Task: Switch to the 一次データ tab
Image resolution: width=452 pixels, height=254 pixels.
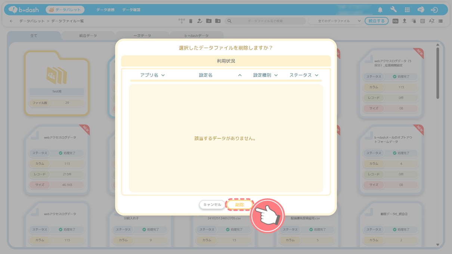Action: pyautogui.click(x=142, y=36)
